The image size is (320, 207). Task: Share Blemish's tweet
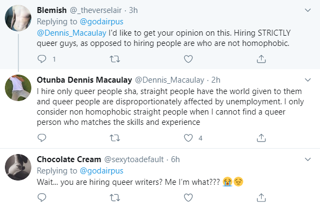[x=261, y=59]
